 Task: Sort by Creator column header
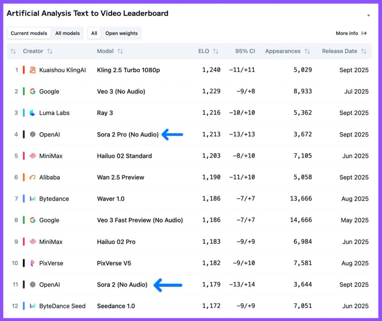33,51
